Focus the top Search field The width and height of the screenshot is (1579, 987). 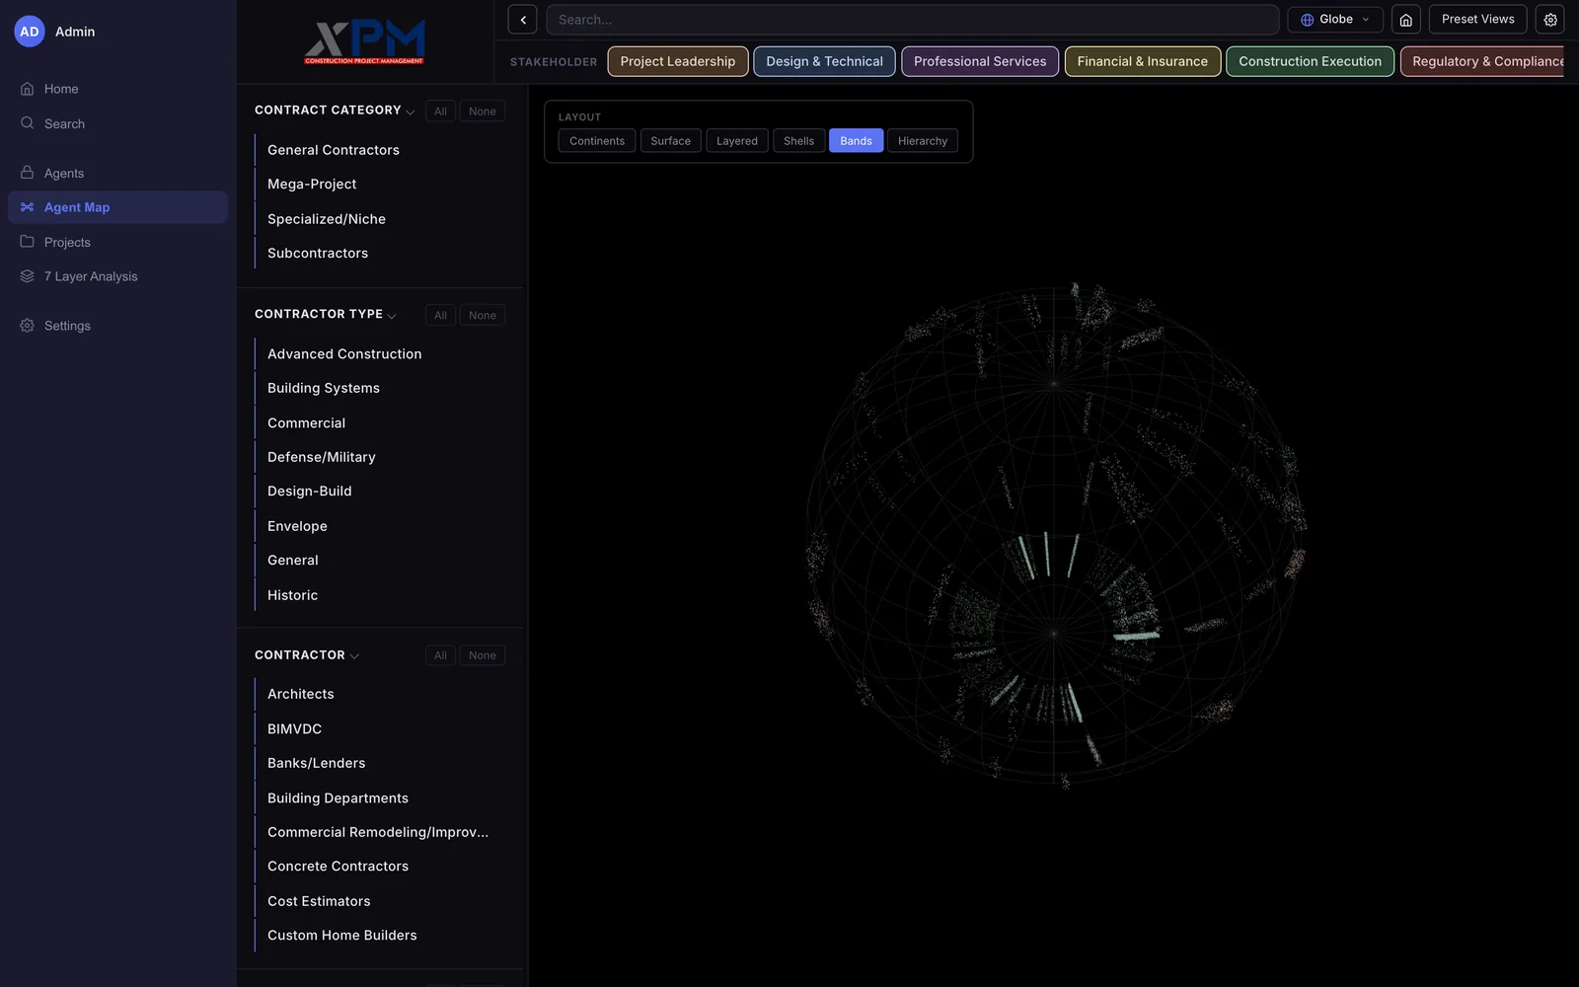point(912,20)
